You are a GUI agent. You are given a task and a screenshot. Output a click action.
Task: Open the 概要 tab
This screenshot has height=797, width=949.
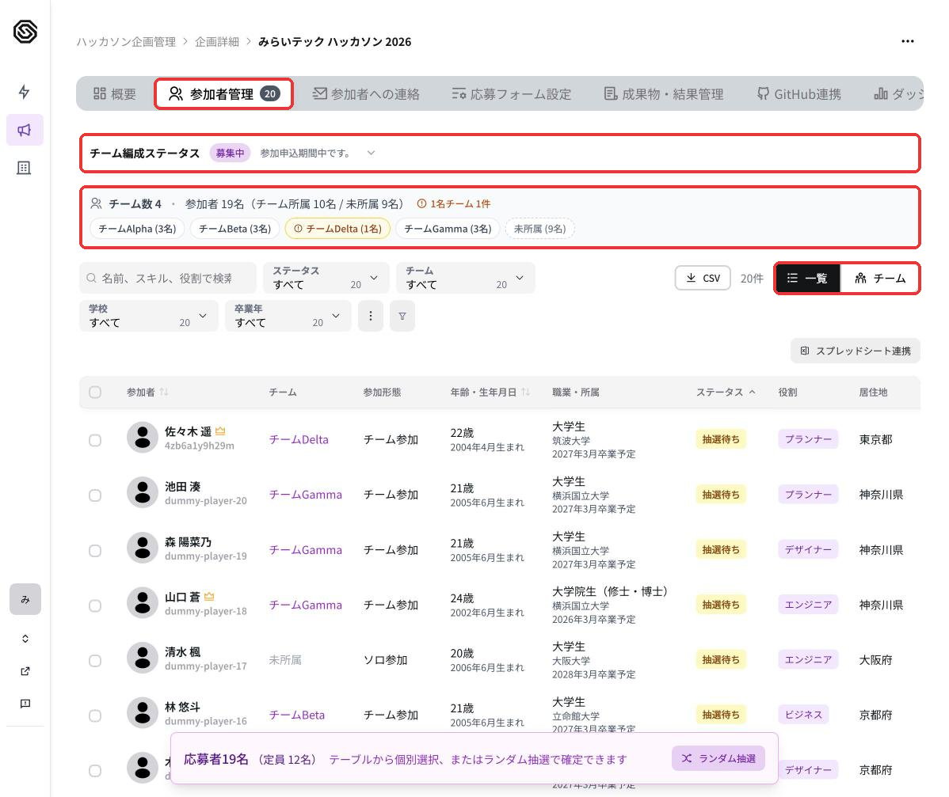[x=114, y=93]
